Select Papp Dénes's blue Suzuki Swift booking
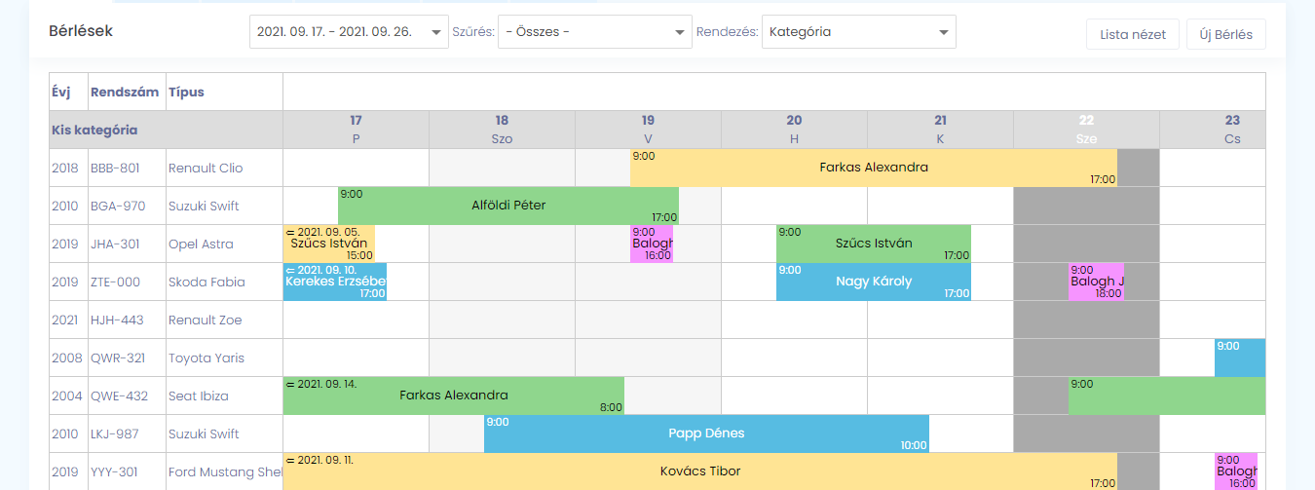Image resolution: width=1315 pixels, height=490 pixels. 706,433
